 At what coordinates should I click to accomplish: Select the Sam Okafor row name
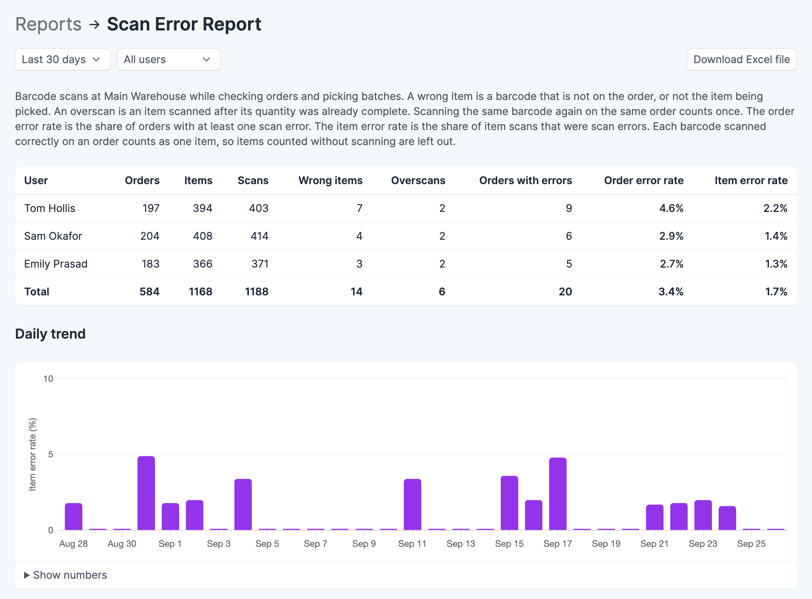pyautogui.click(x=53, y=236)
